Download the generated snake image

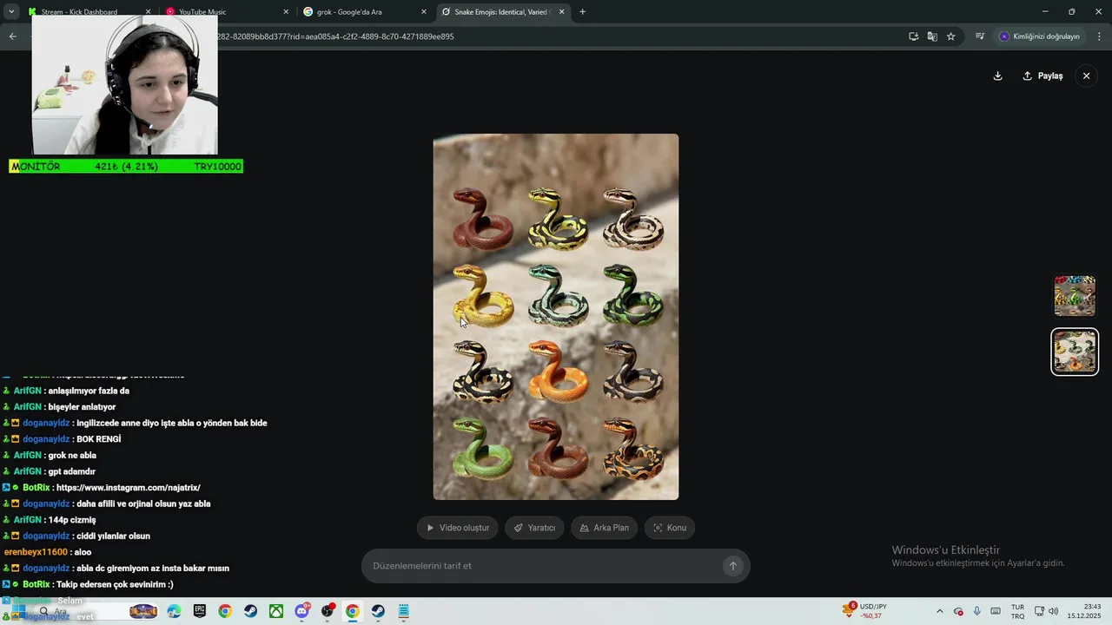click(x=997, y=76)
